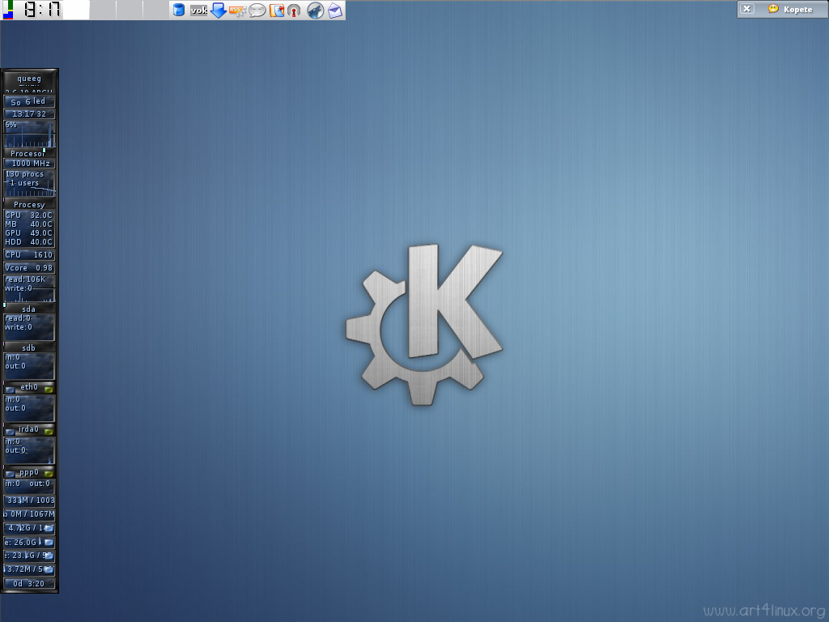
Task: Click the green LED beside irda0
Action: click(49, 432)
